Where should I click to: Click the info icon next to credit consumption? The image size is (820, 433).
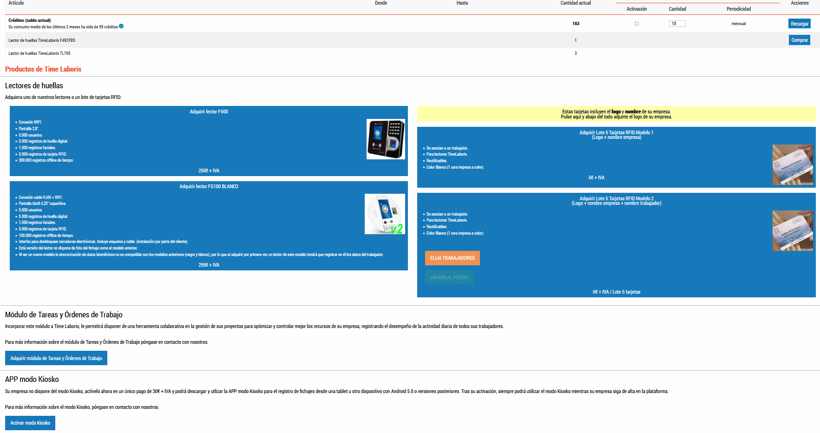121,26
